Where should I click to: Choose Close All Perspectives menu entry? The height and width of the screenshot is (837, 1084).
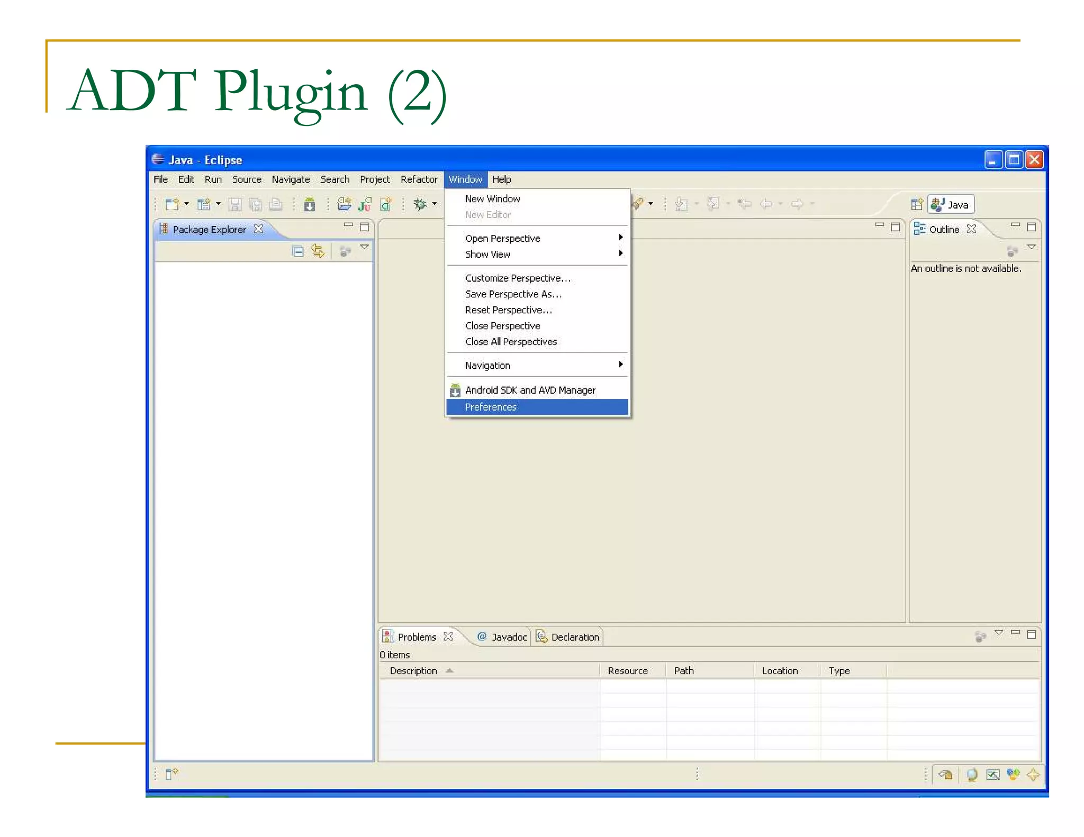point(537,342)
